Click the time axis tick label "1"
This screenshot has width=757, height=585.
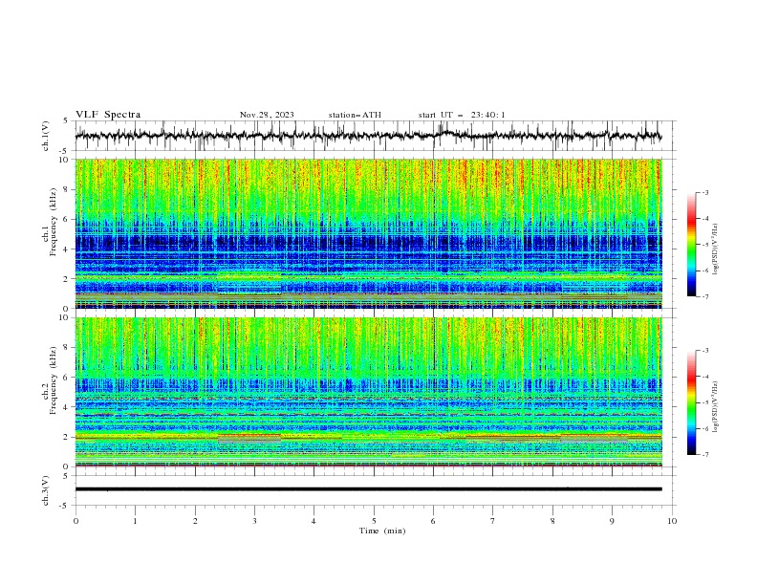tap(135, 521)
